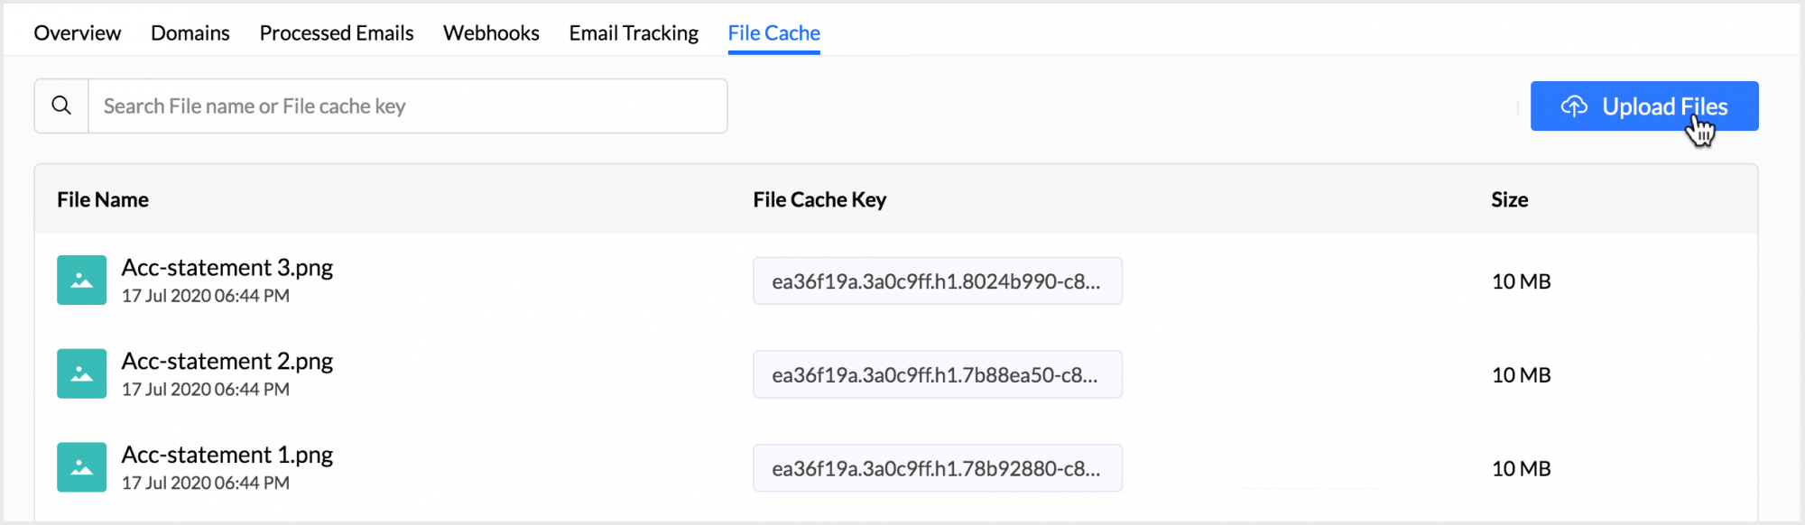Select the File Cache tab

point(774,33)
